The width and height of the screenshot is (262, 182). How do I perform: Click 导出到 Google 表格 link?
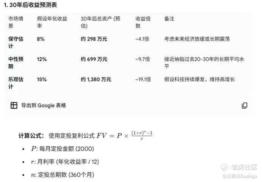pos(44,105)
